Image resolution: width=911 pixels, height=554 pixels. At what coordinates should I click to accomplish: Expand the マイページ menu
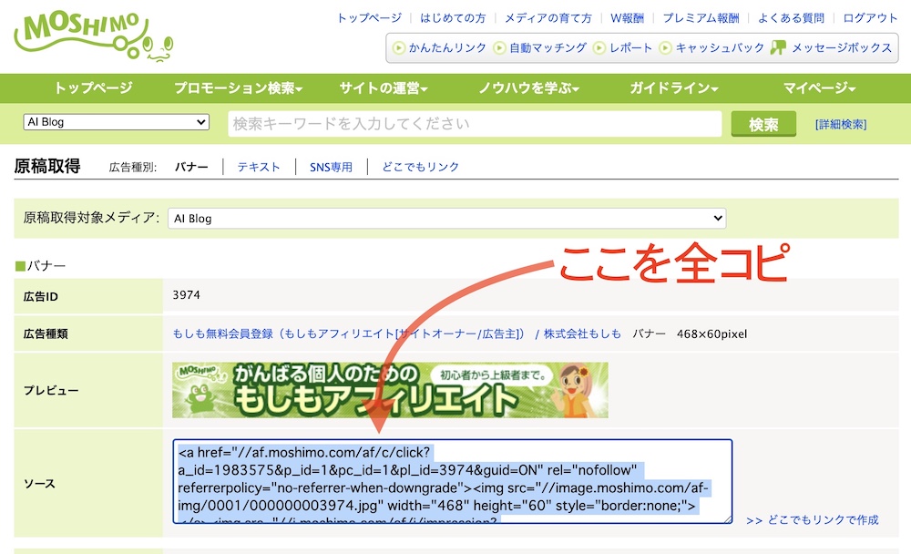819,88
